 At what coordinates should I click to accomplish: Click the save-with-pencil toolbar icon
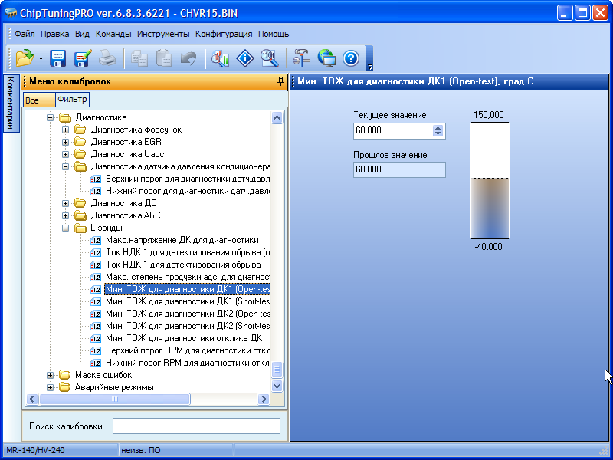click(x=83, y=58)
